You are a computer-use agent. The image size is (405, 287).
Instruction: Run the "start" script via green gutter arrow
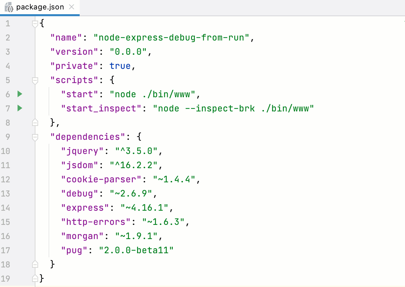coord(19,94)
